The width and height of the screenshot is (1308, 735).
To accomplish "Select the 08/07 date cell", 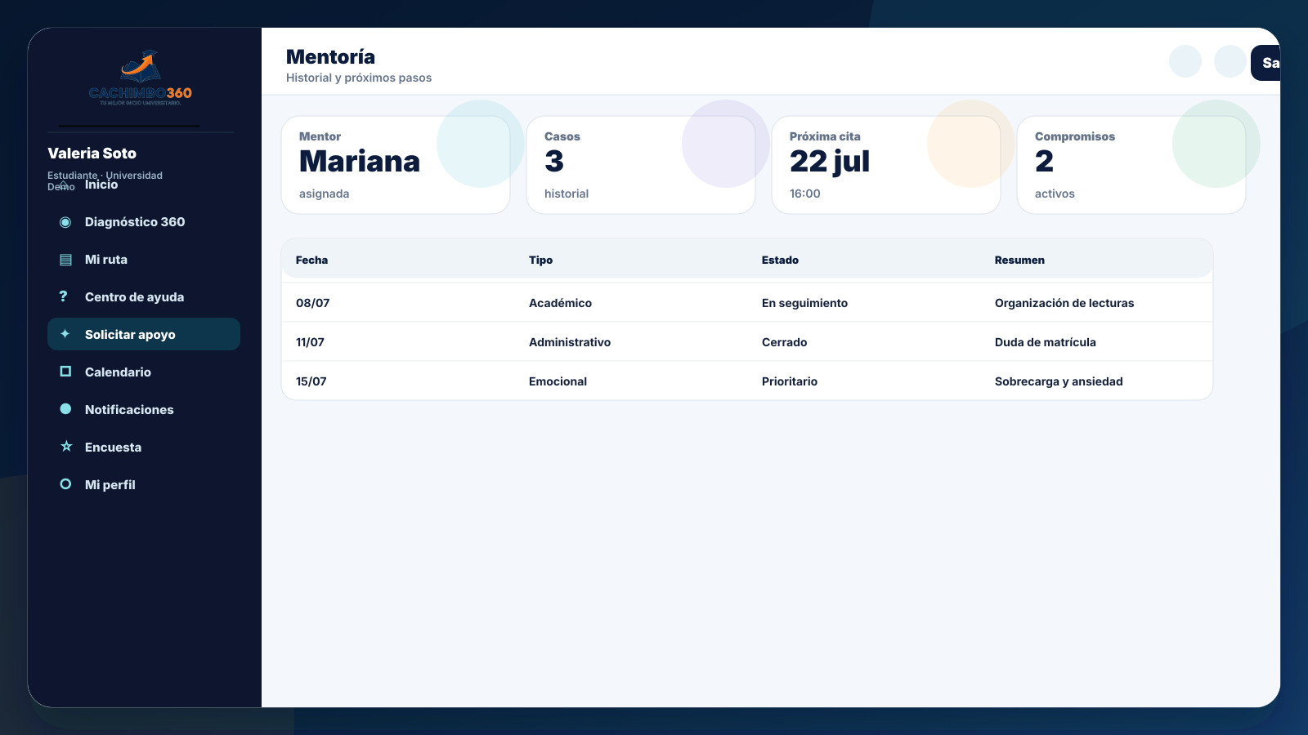I will (312, 303).
